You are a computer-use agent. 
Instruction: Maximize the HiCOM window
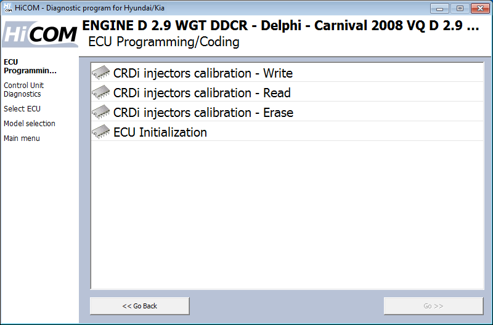(459, 8)
